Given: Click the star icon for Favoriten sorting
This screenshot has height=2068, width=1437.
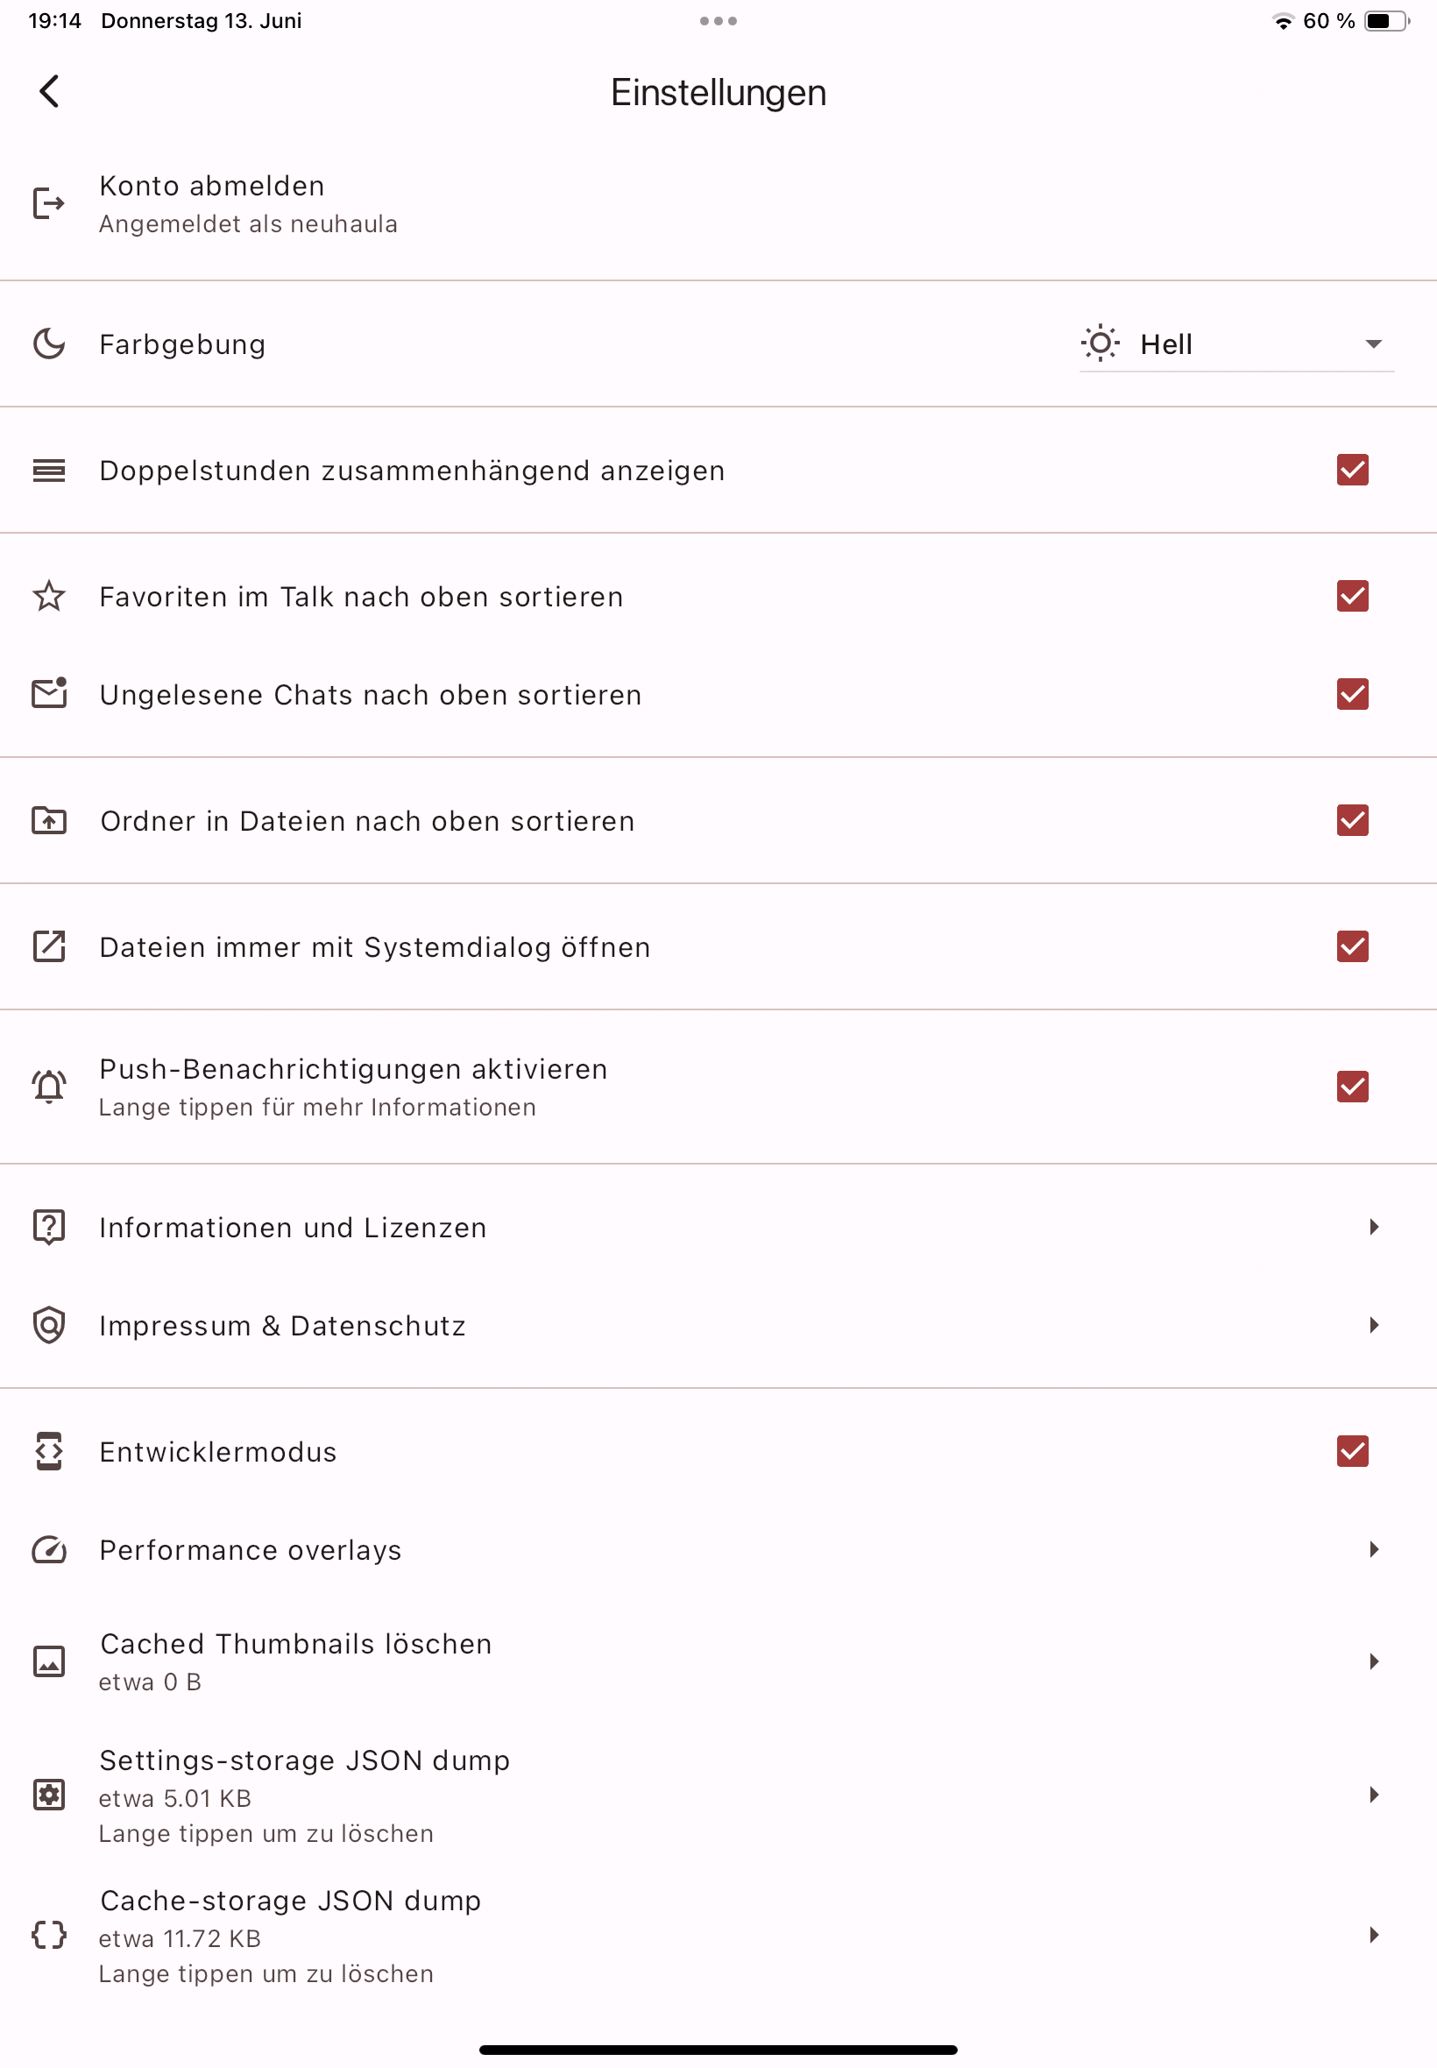Looking at the screenshot, I should point(48,596).
